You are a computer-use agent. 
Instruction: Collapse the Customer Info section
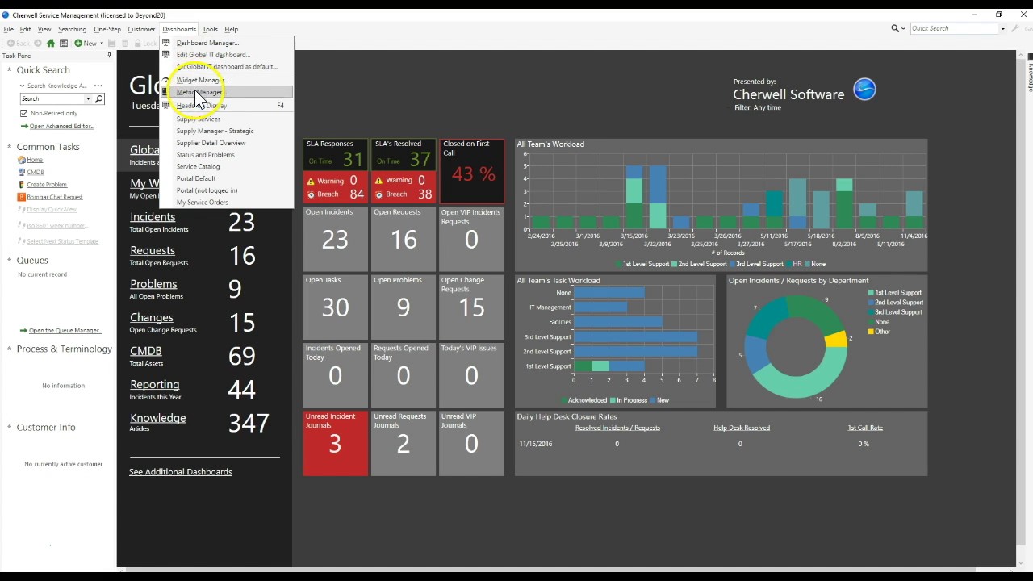10,428
